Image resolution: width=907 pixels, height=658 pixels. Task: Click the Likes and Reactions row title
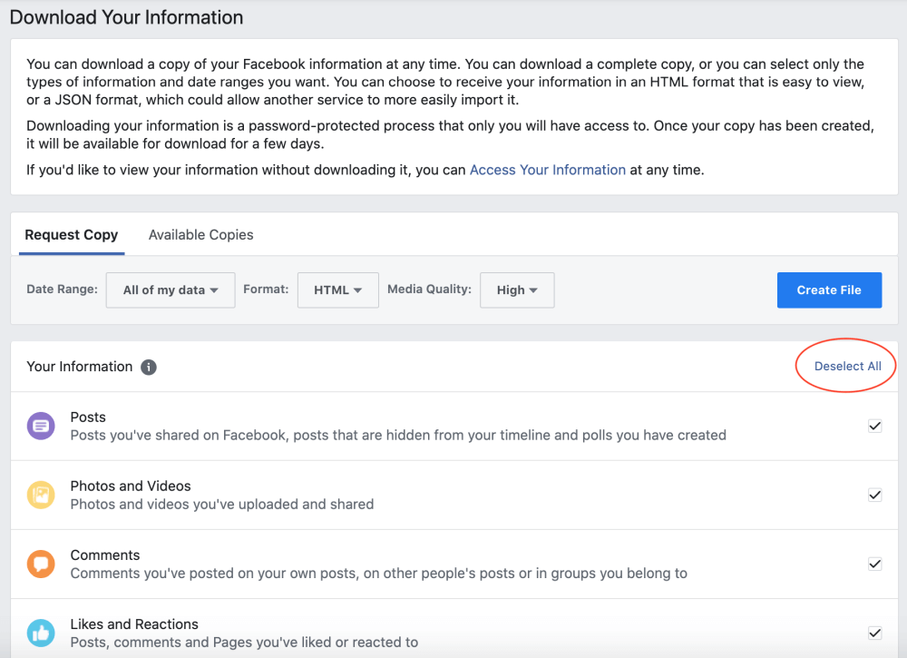134,624
